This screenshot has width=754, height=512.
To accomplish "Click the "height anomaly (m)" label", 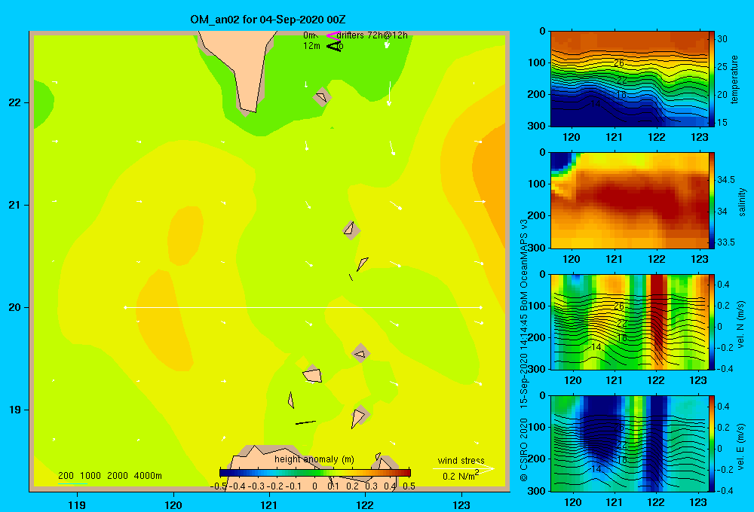I will click(x=314, y=459).
